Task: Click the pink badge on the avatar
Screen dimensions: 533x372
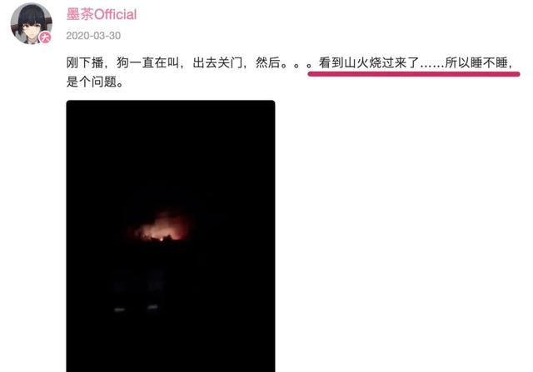Action: [45, 37]
